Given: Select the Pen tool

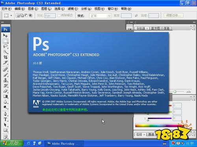Looking at the screenshot, I should click(6, 114).
